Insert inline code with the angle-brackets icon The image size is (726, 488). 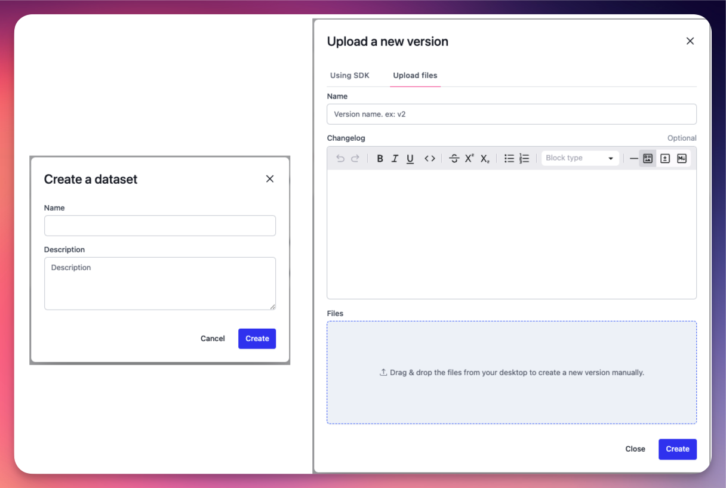click(x=430, y=158)
